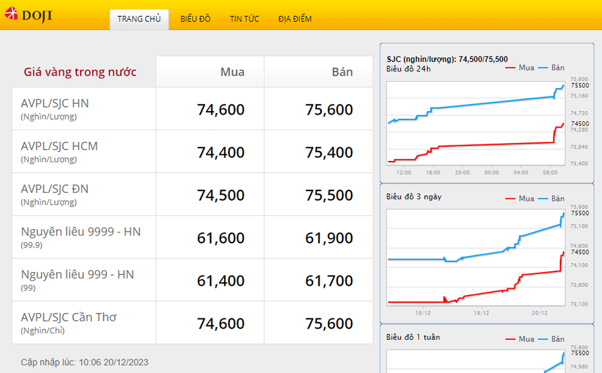Toggle the Bán legend in the 1 tuần chart
This screenshot has width=602, height=373.
coord(551,339)
